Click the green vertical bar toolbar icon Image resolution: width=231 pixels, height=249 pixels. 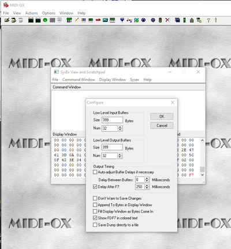[x=184, y=20]
